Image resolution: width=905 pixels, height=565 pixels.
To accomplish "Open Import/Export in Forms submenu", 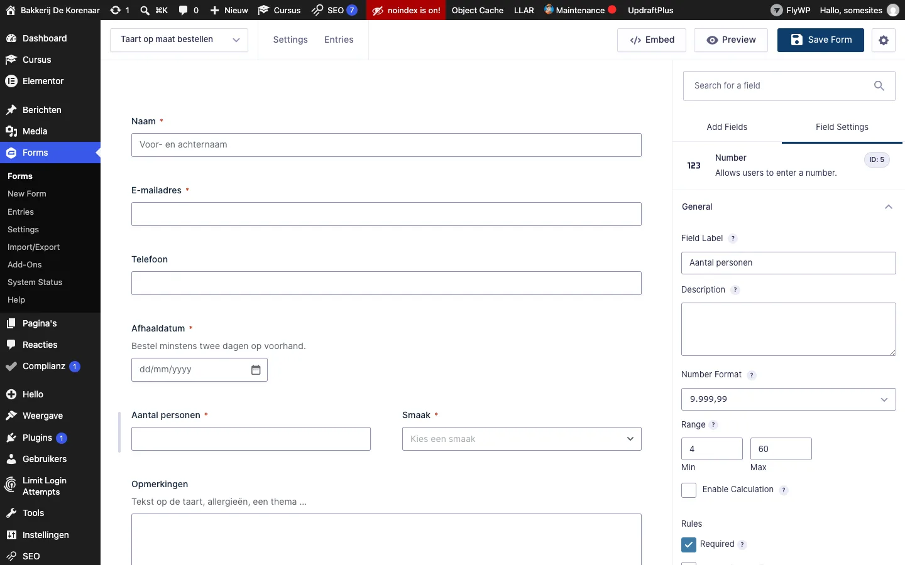I will point(34,247).
